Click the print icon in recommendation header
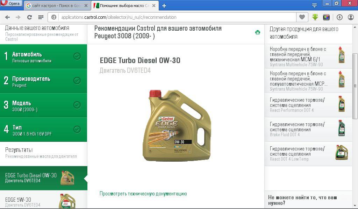 258,32
